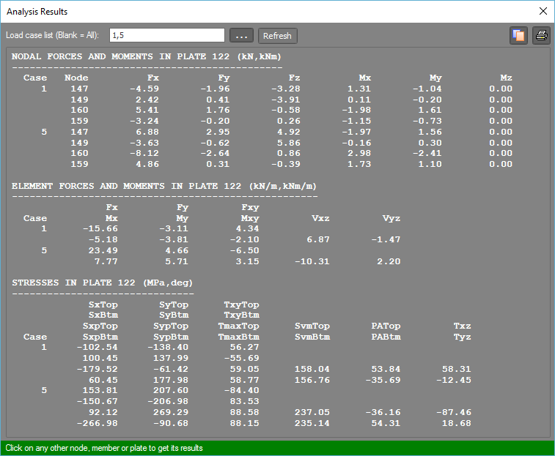Click the SvmBtm value 156.76

312,380
